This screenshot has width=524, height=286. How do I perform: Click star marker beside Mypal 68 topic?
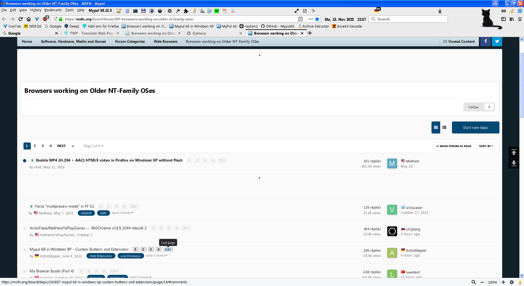pos(25,249)
